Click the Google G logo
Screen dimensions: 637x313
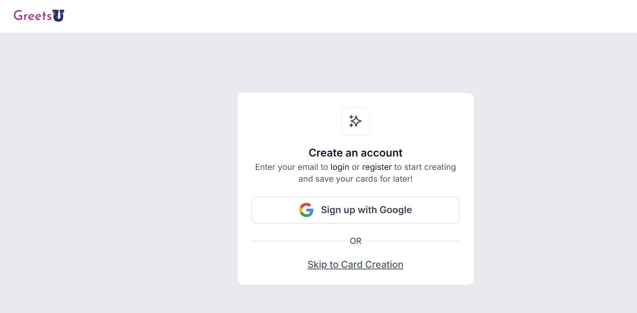306,210
